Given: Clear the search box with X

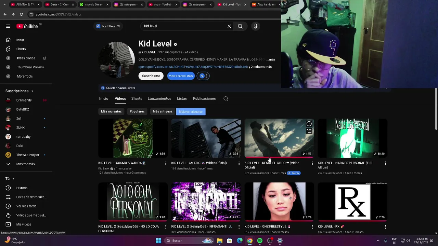Looking at the screenshot, I should point(229,26).
